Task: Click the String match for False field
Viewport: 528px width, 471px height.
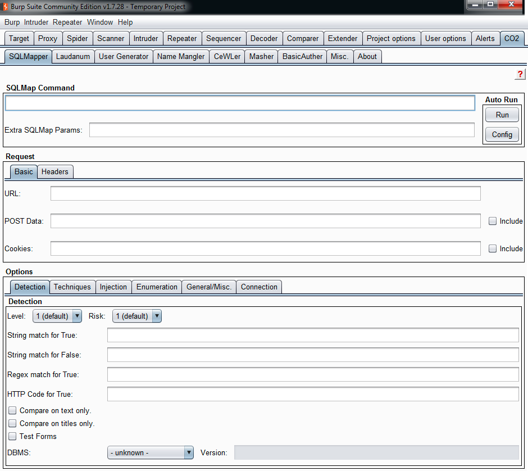Action: tap(313, 355)
